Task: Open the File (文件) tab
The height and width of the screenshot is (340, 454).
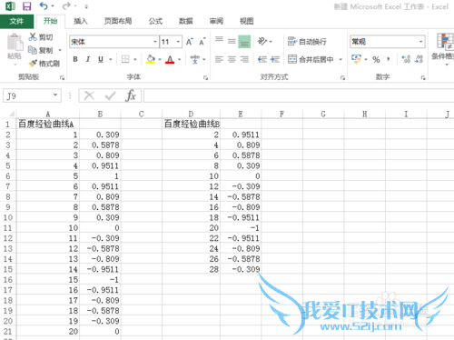Action: click(16, 21)
